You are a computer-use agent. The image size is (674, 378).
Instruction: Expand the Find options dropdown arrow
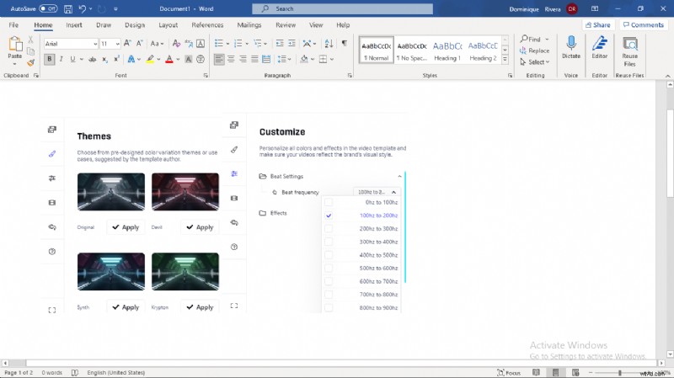(x=547, y=39)
